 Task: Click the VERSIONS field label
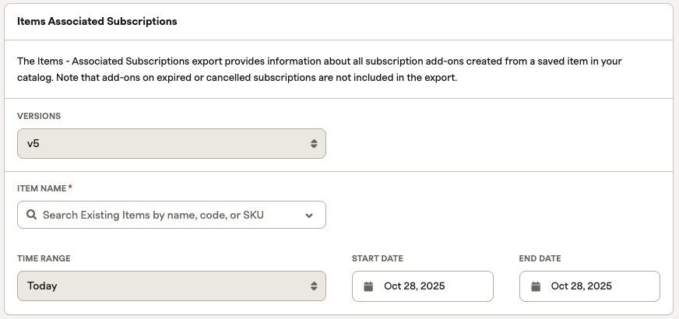click(x=39, y=116)
